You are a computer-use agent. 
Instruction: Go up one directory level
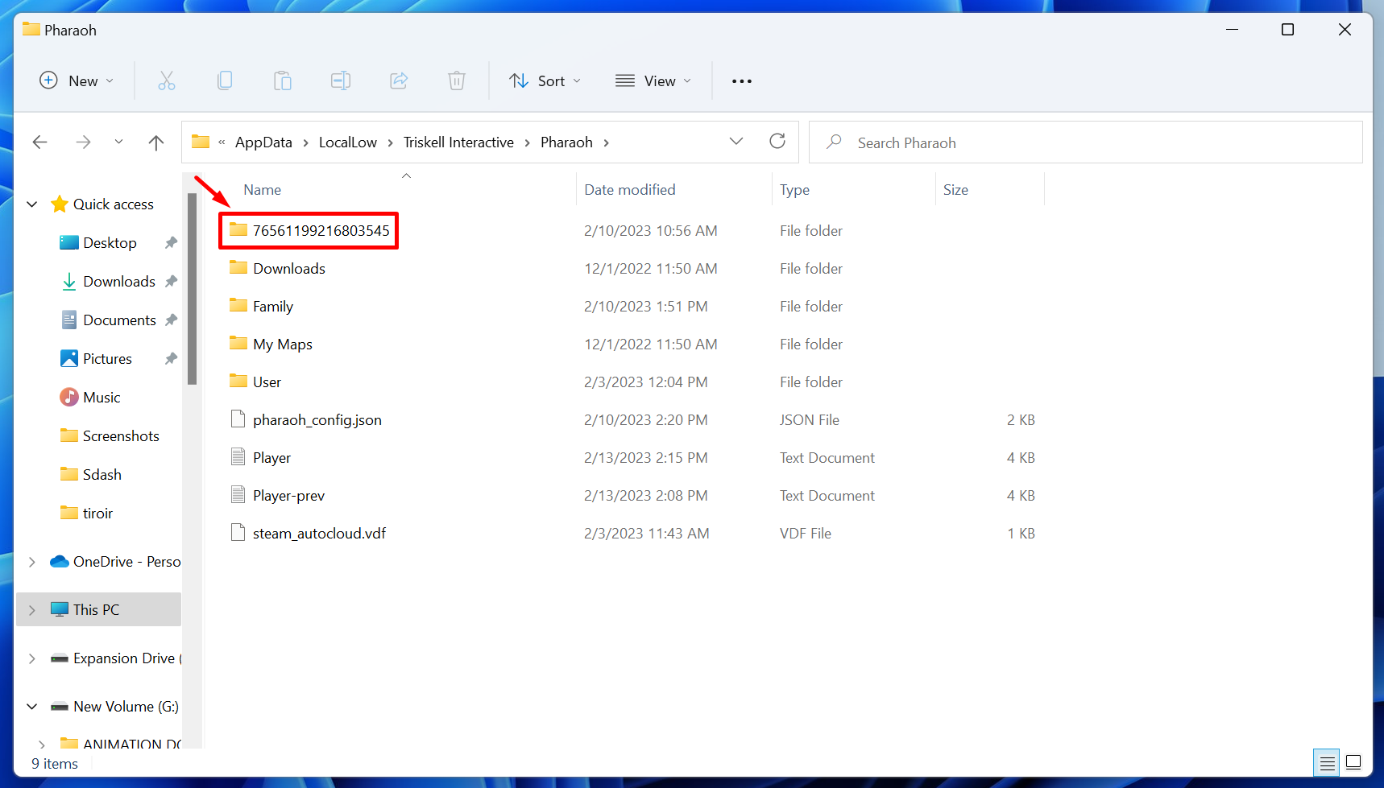156,142
